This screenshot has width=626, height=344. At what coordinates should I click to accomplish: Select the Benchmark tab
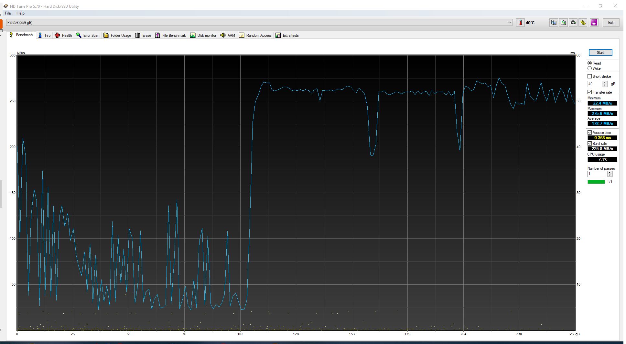pyautogui.click(x=21, y=35)
